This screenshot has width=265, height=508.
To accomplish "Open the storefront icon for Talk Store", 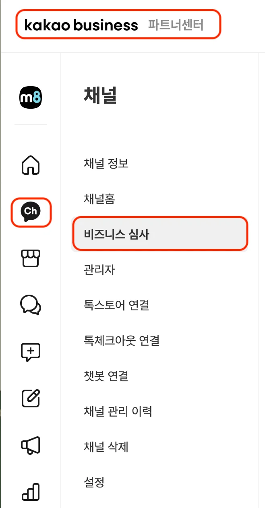I will pyautogui.click(x=30, y=259).
